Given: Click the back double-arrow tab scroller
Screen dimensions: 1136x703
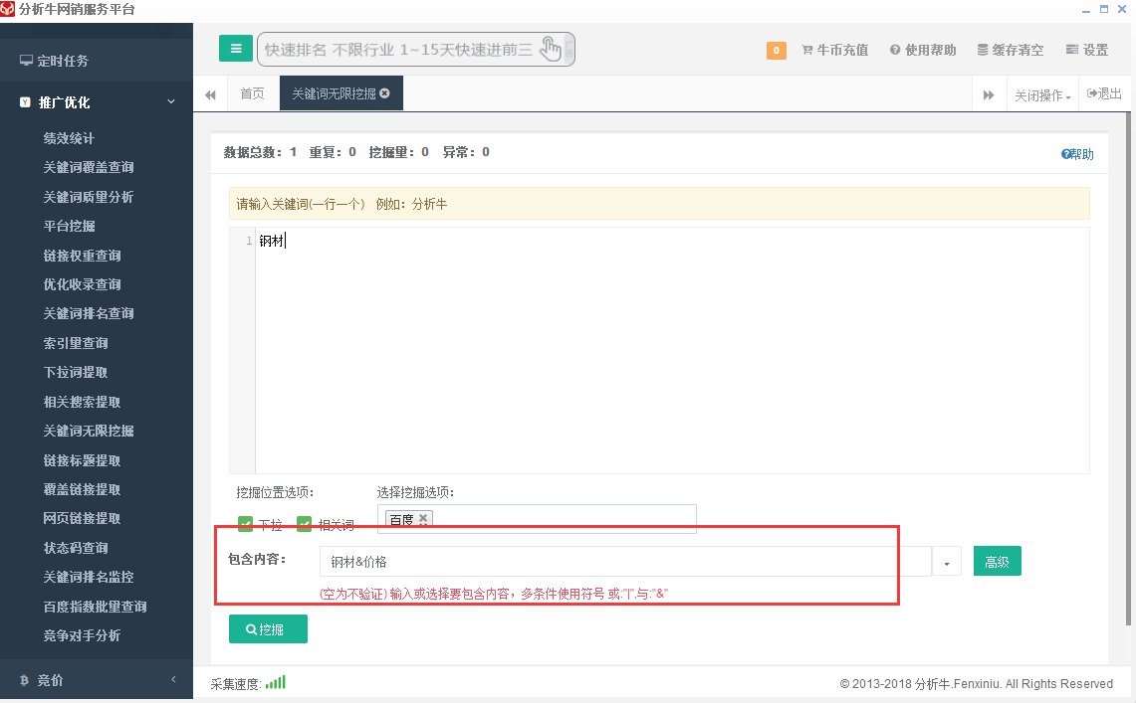Looking at the screenshot, I should (210, 92).
